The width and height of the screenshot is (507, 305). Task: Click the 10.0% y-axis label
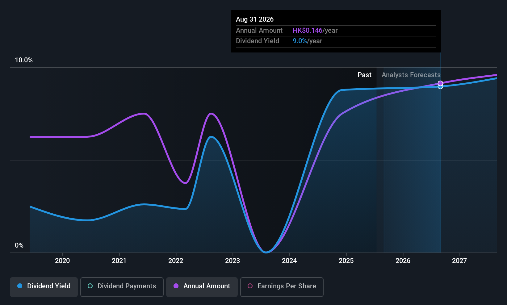pos(24,60)
